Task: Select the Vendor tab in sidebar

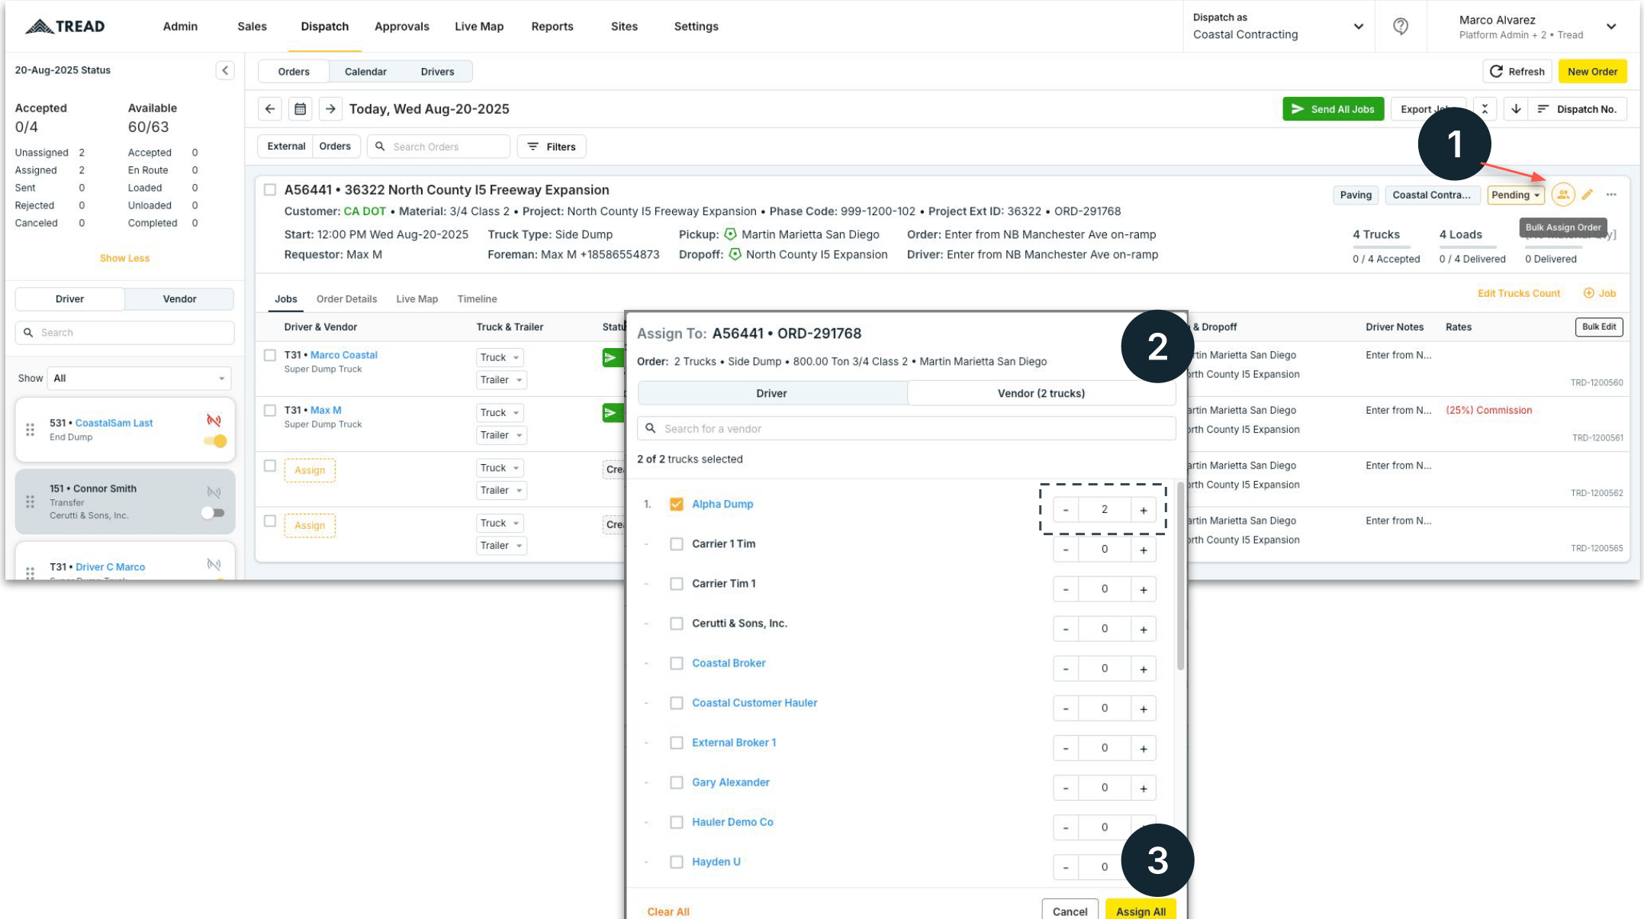Action: point(179,299)
